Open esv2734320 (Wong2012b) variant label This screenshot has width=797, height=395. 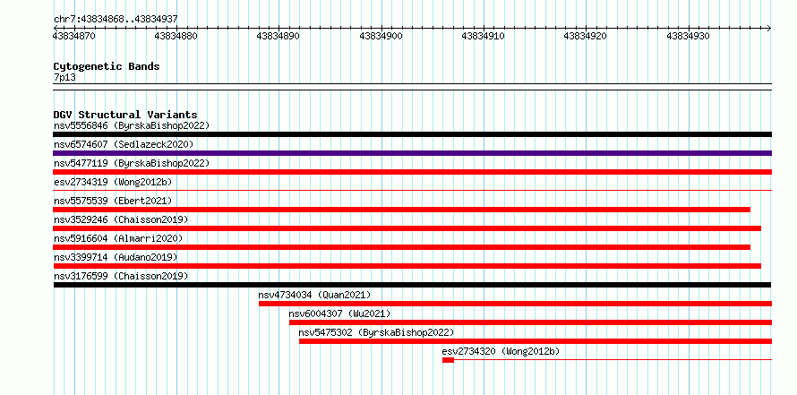(x=501, y=351)
